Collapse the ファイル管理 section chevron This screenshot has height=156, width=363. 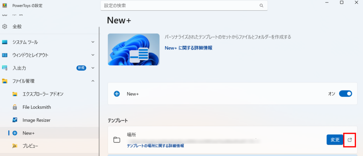[93, 81]
